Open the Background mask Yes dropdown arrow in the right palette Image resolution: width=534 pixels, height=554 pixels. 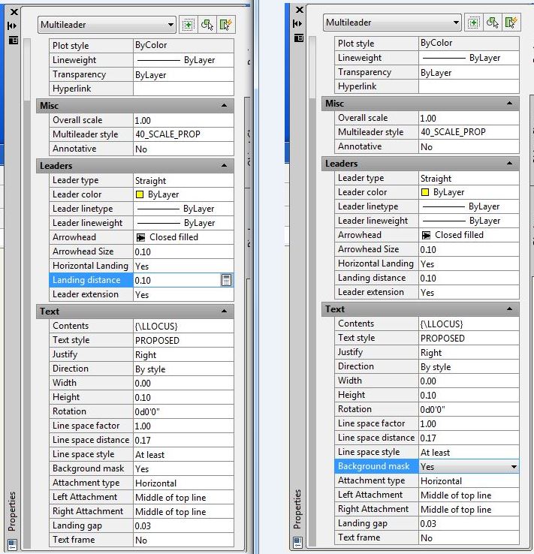click(x=514, y=467)
